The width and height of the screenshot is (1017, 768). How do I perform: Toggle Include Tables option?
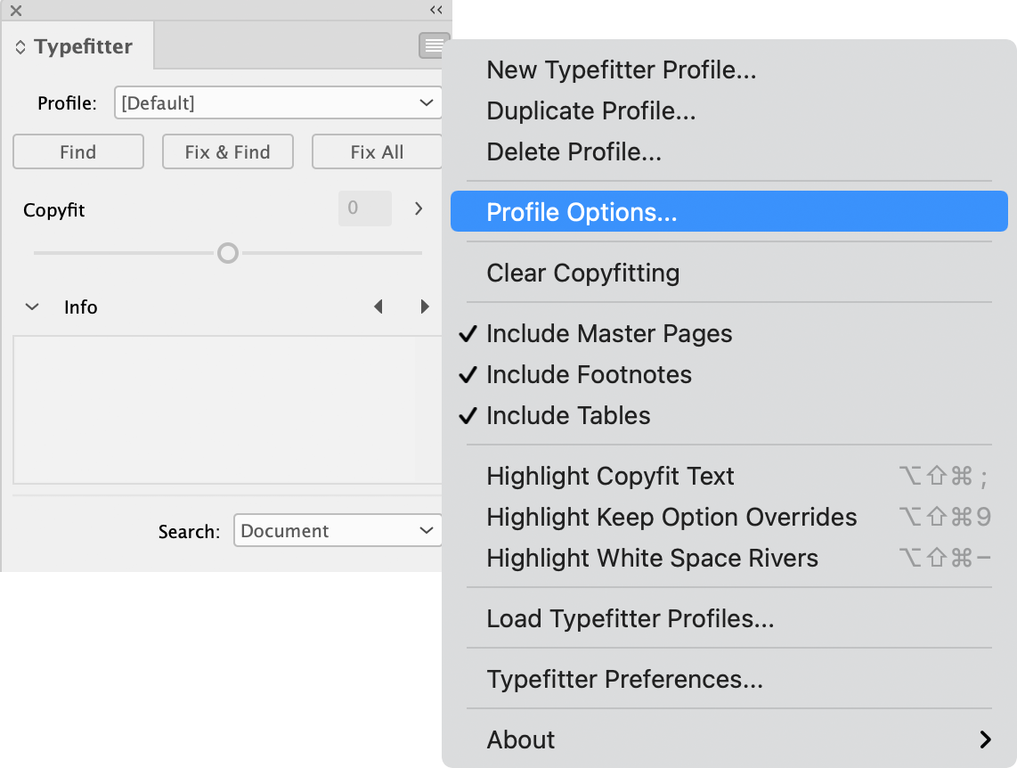tap(729, 415)
